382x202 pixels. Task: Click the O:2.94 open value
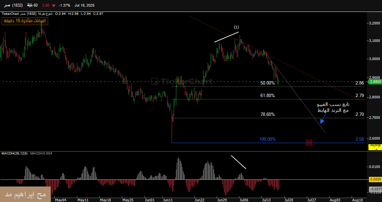(60, 14)
